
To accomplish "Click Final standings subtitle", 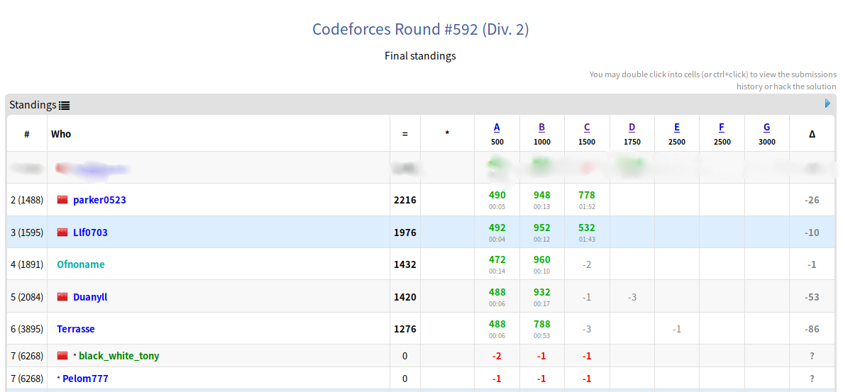I will coord(420,55).
